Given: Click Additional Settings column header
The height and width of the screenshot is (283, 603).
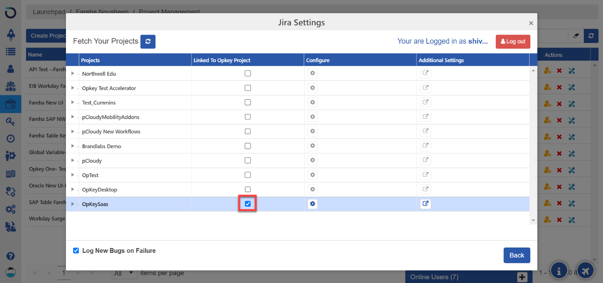Looking at the screenshot, I should [x=473, y=60].
